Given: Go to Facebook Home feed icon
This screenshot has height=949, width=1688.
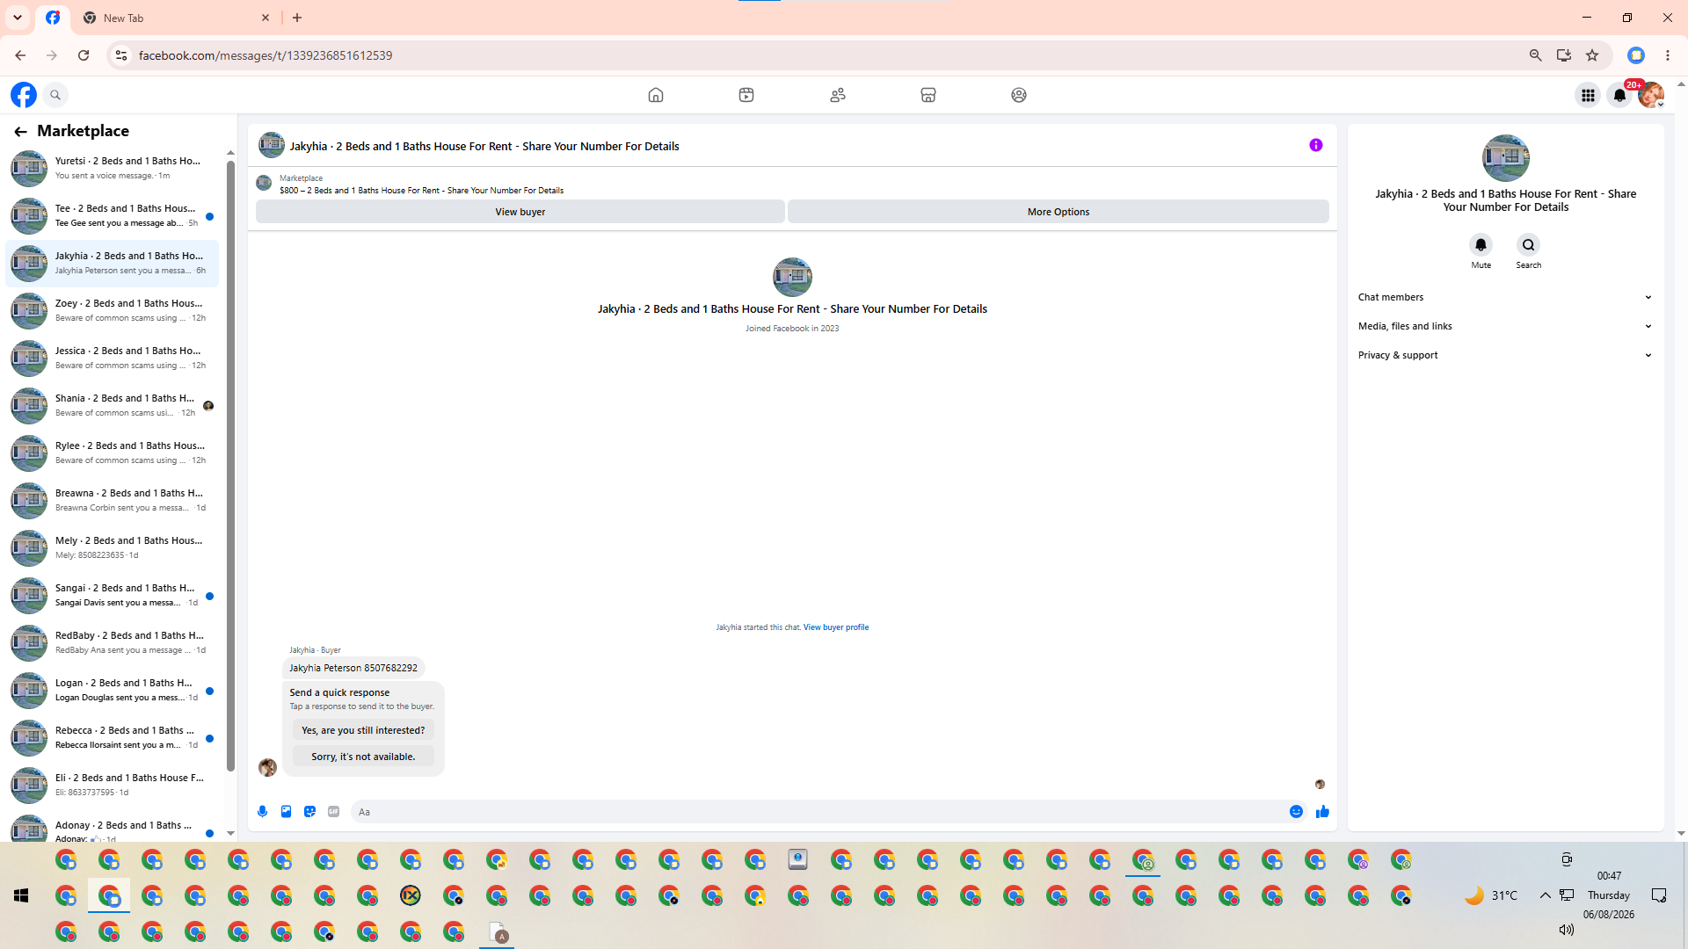Looking at the screenshot, I should tap(656, 95).
